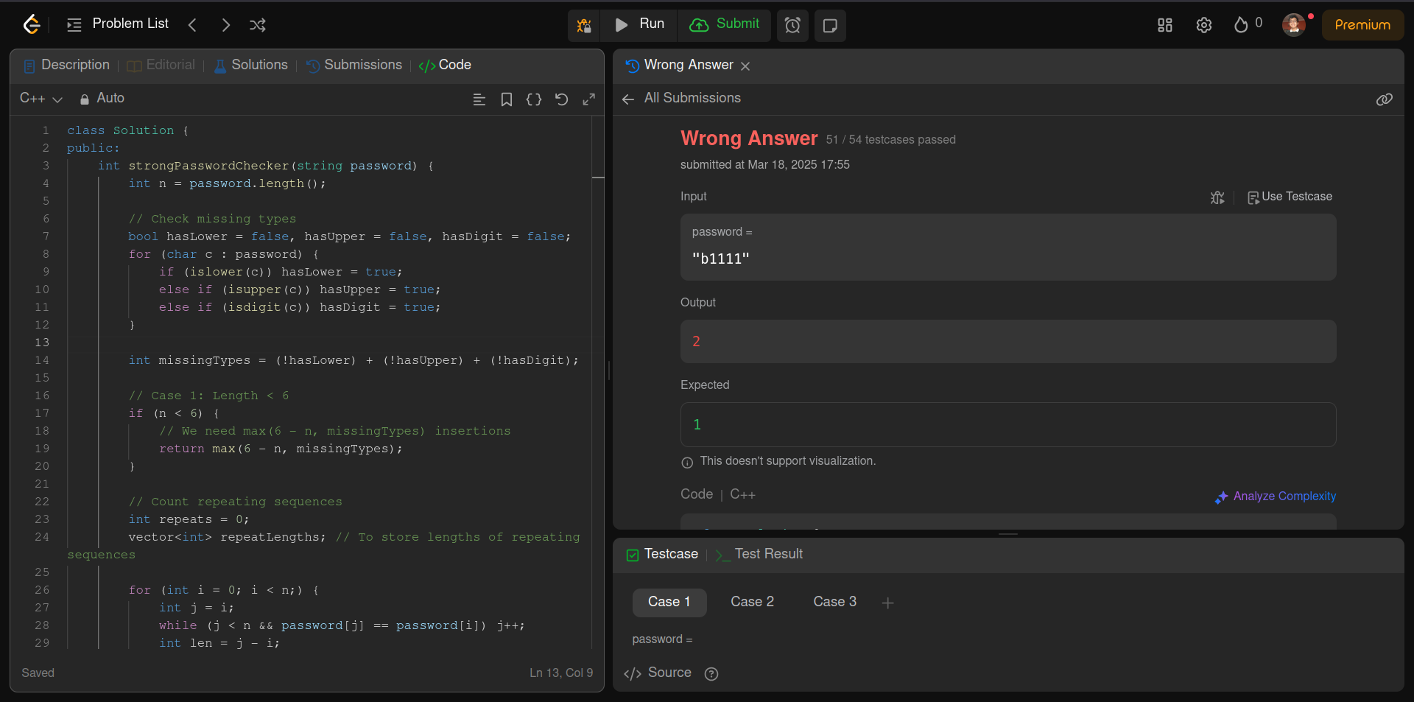Viewport: 1414px width, 702px height.
Task: Open user profile avatar
Action: (x=1294, y=24)
